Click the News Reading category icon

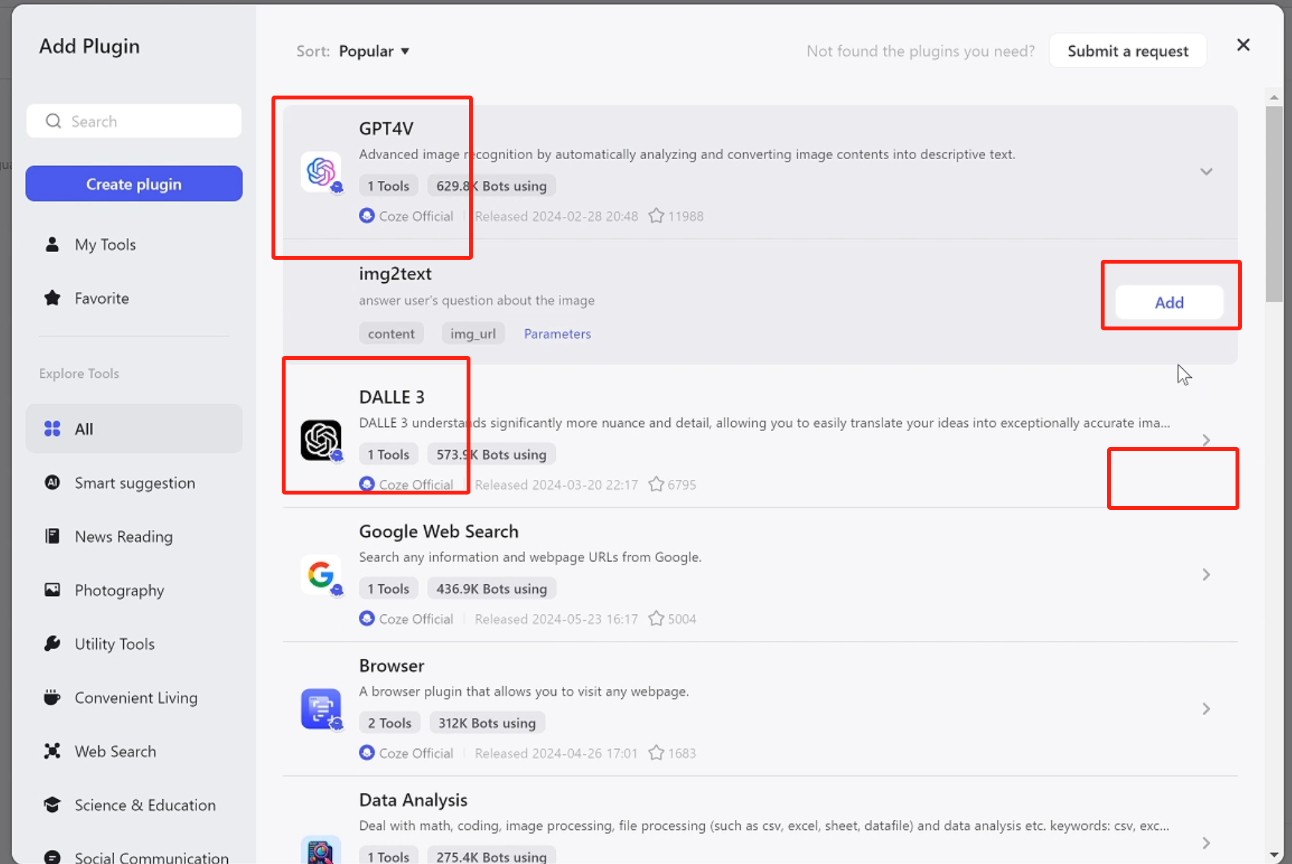click(x=52, y=536)
